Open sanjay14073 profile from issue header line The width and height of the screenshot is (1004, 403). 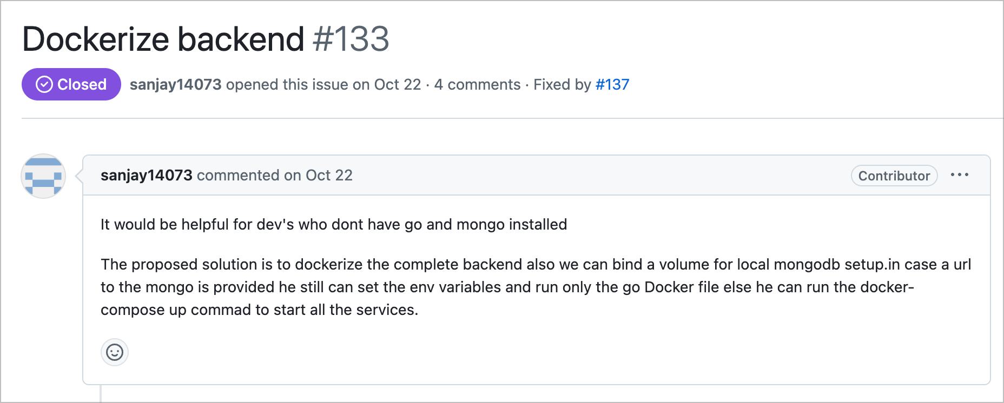pos(175,84)
